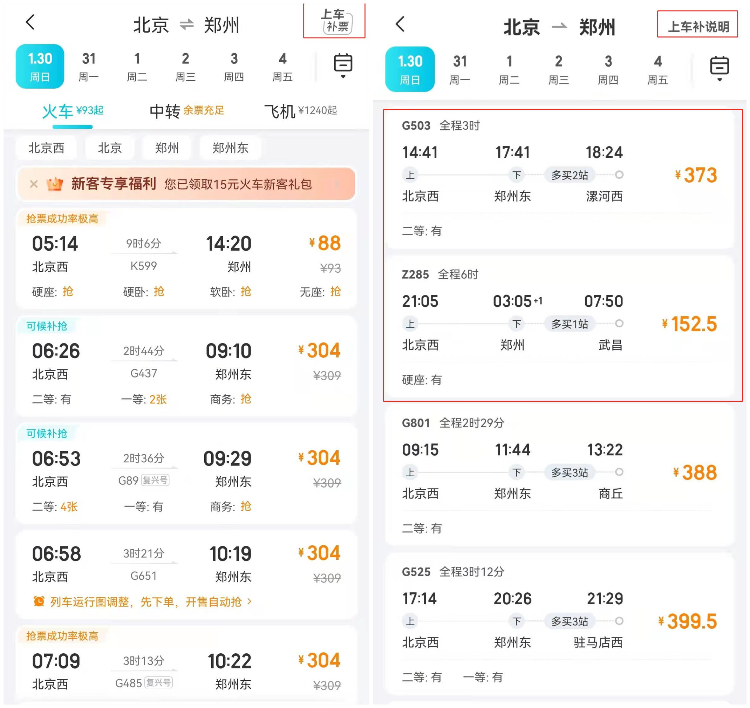750x708 pixels.
Task: Open 新客专享福利 gift banner
Action: [187, 184]
